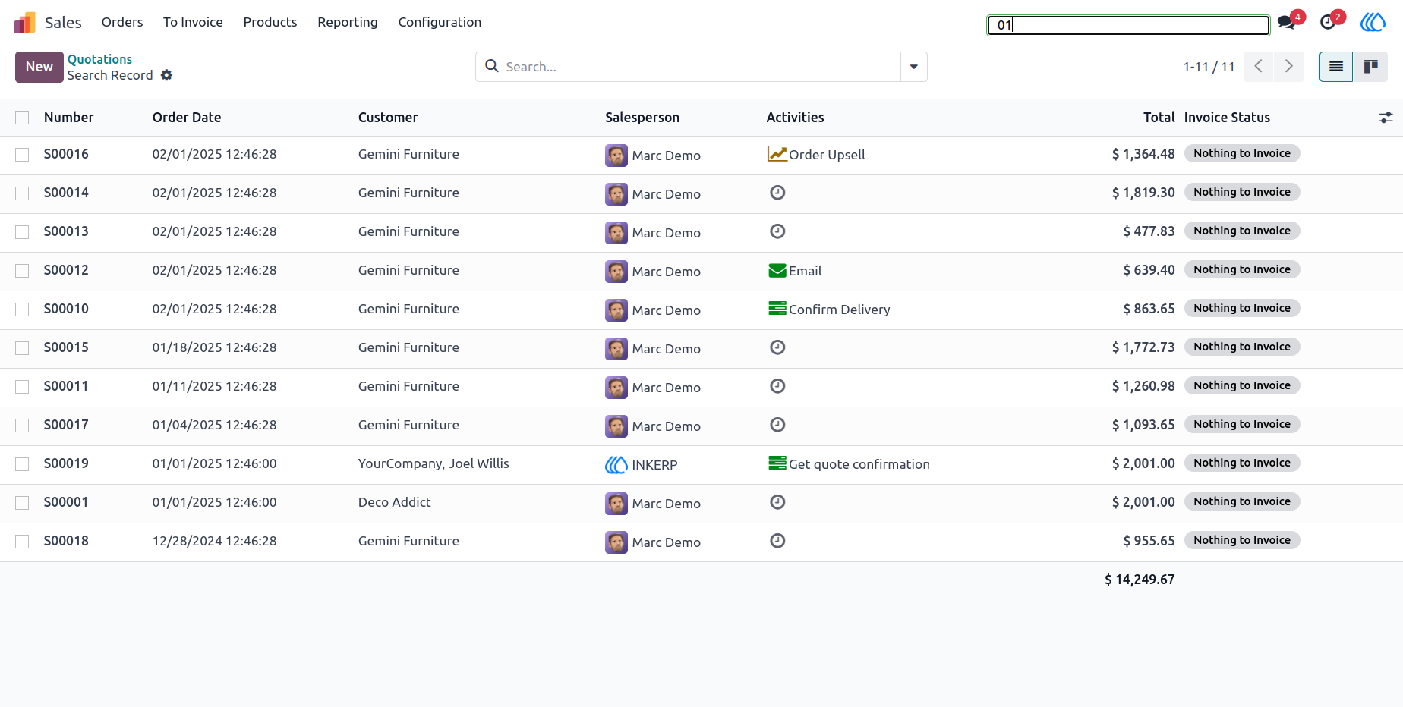Open optional columns adjust settings icon
Viewport: 1403px width, 707px height.
[1386, 118]
